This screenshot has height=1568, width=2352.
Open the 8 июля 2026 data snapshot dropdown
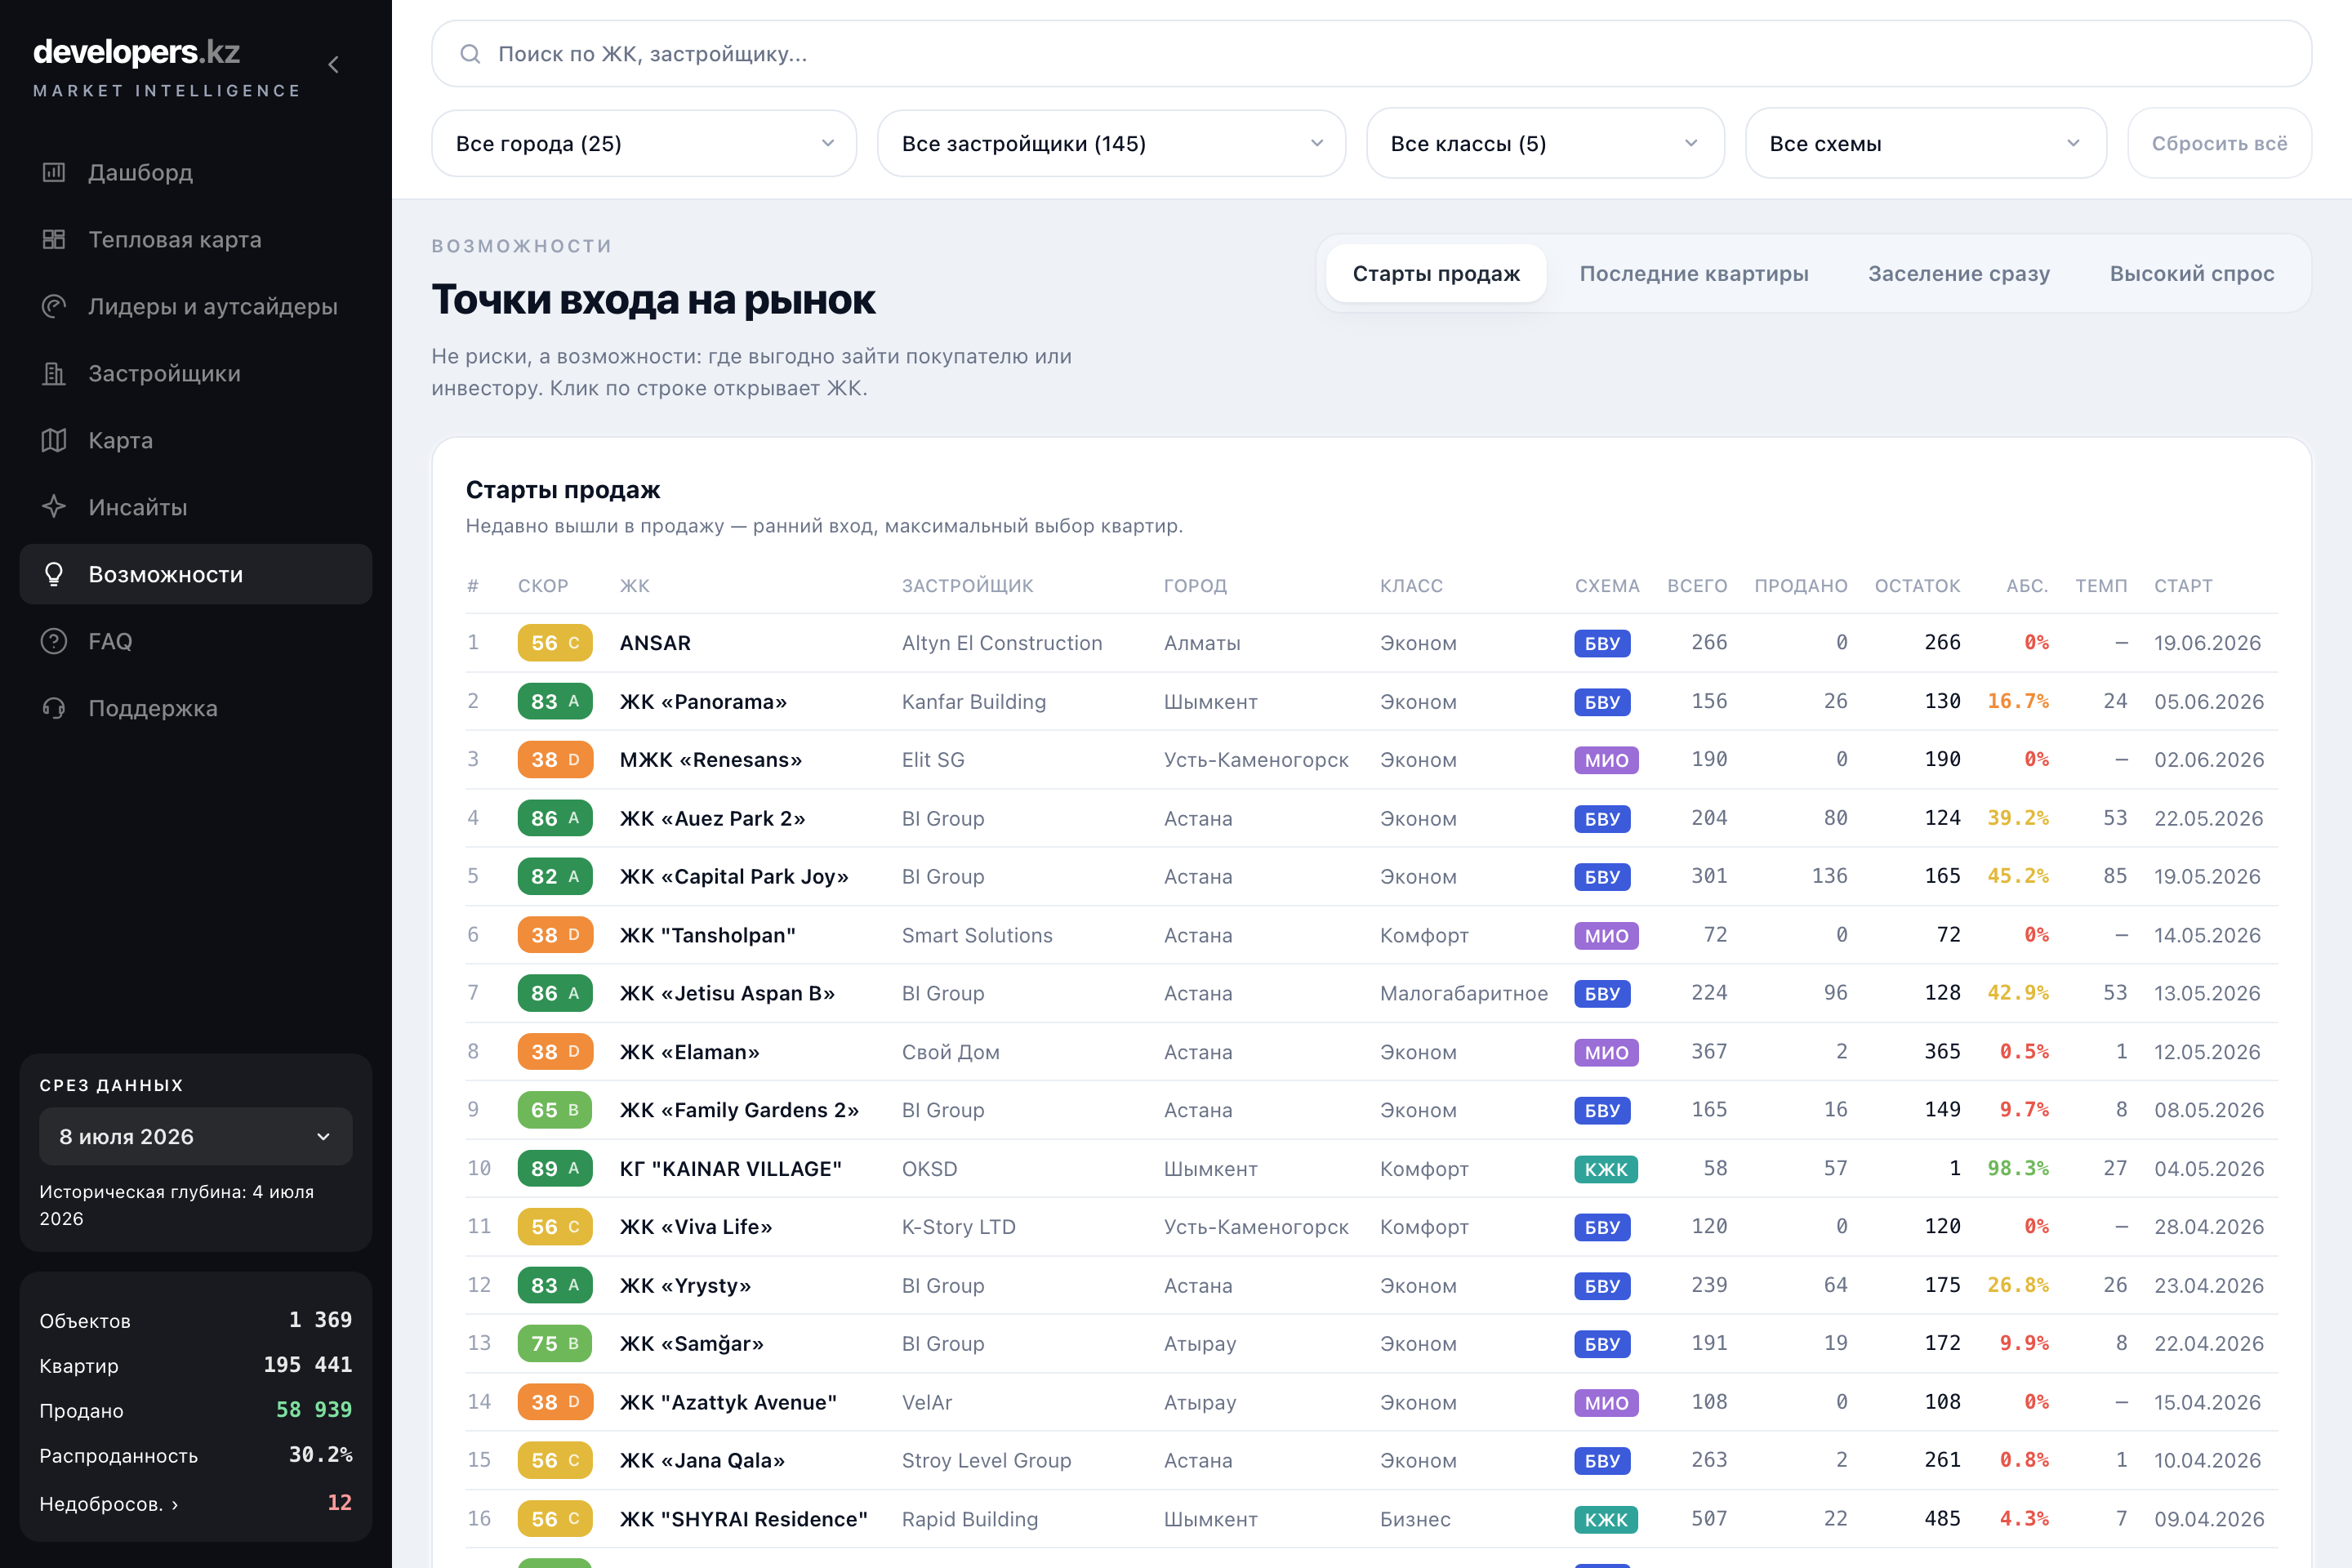pyautogui.click(x=196, y=1136)
